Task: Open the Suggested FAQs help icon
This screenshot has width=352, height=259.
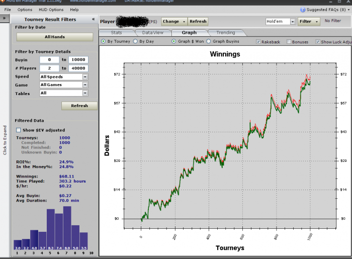Action: (x=303, y=10)
